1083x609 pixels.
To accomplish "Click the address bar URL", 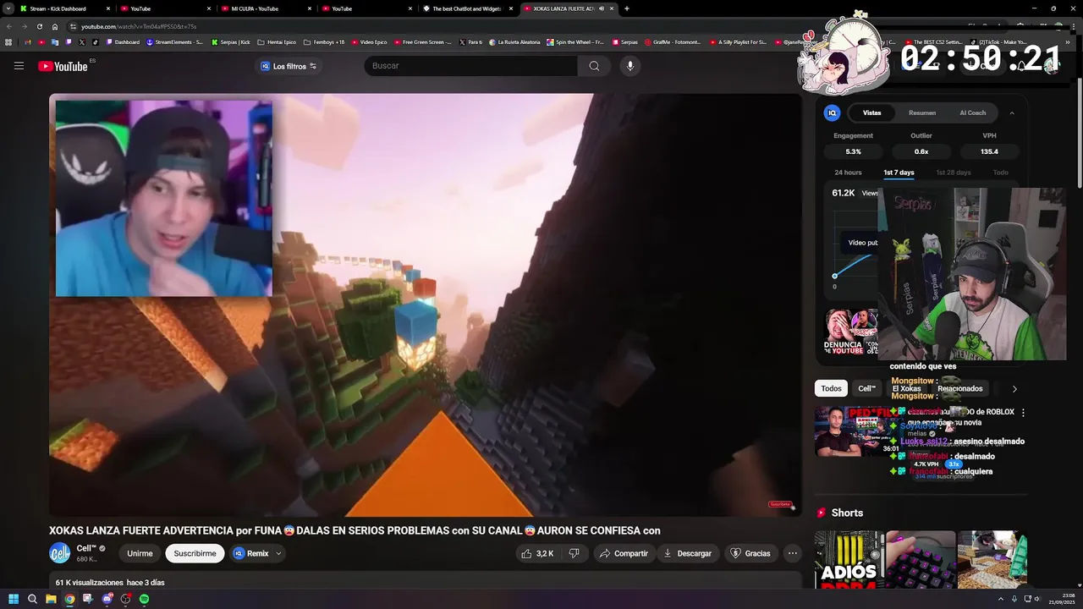I will pos(139,26).
